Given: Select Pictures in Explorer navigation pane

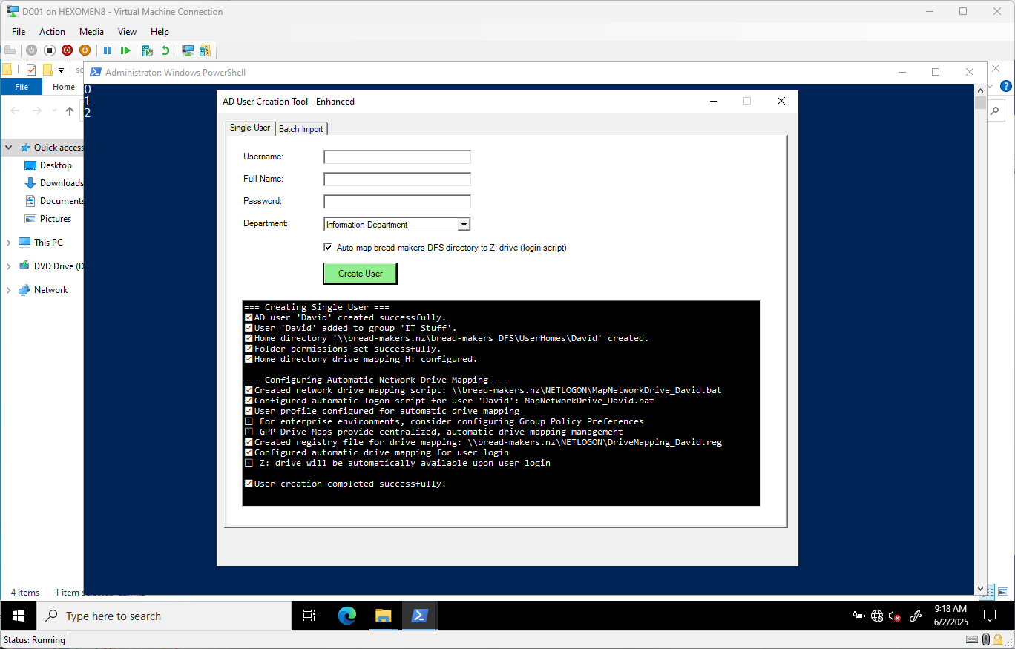Looking at the screenshot, I should click(x=56, y=219).
